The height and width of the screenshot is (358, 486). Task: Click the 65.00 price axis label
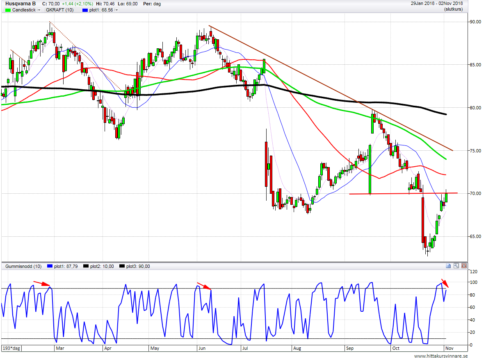[x=475, y=236]
